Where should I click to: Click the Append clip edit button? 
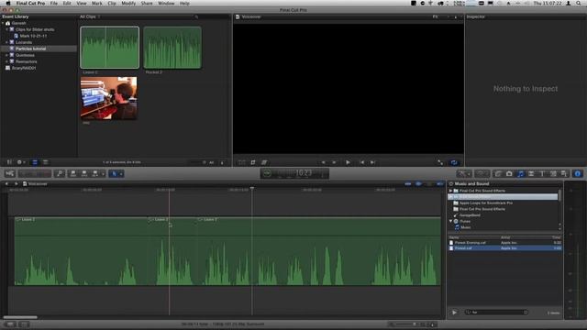(95, 173)
